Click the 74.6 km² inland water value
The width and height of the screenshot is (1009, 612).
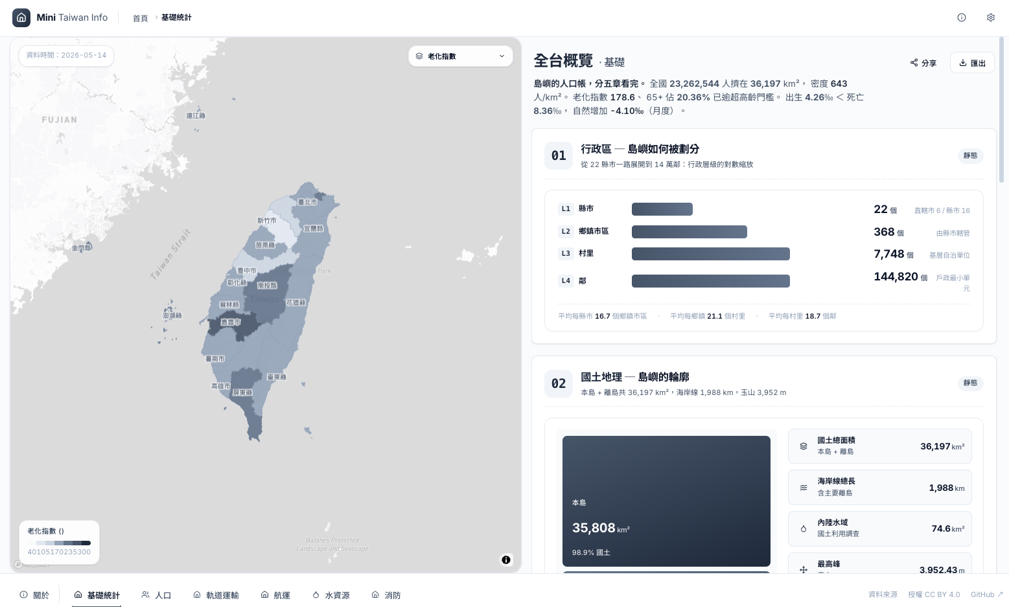[947, 529]
